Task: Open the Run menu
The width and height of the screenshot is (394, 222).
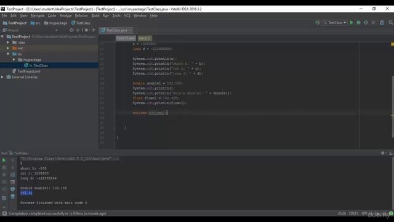Action: tap(106, 15)
